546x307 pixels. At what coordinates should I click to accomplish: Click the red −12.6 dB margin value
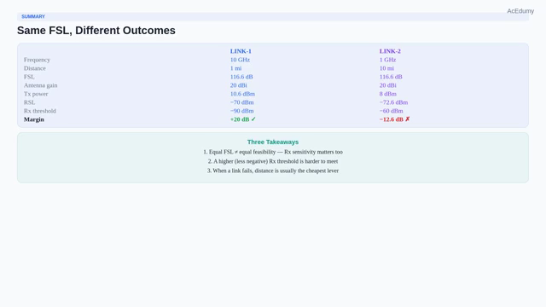pos(392,119)
